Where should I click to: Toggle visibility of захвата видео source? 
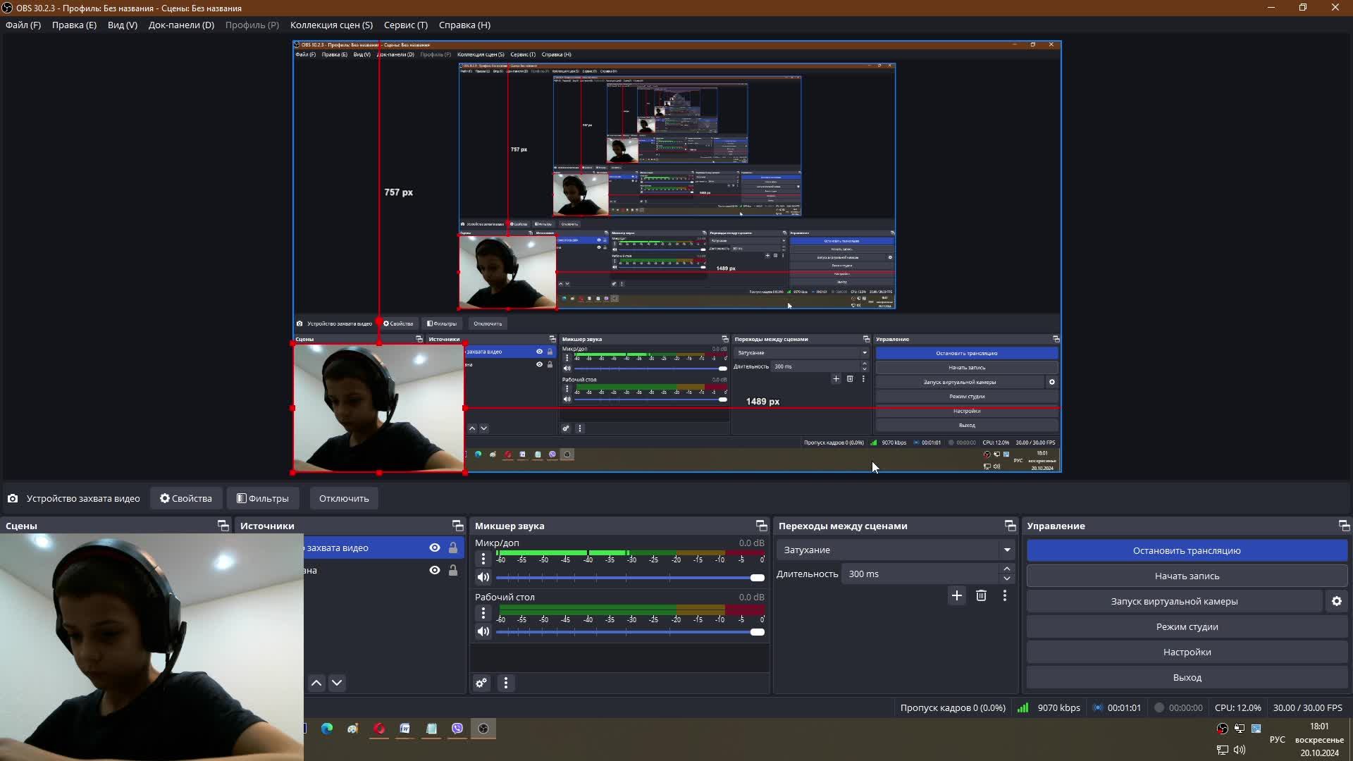point(435,548)
